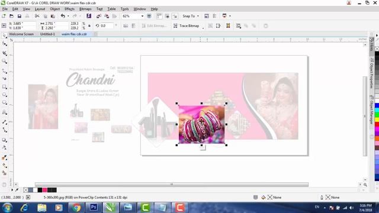This screenshot has width=379, height=213.
Task: Pick the pink swatch in document palette
Action: pyautogui.click(x=45, y=190)
